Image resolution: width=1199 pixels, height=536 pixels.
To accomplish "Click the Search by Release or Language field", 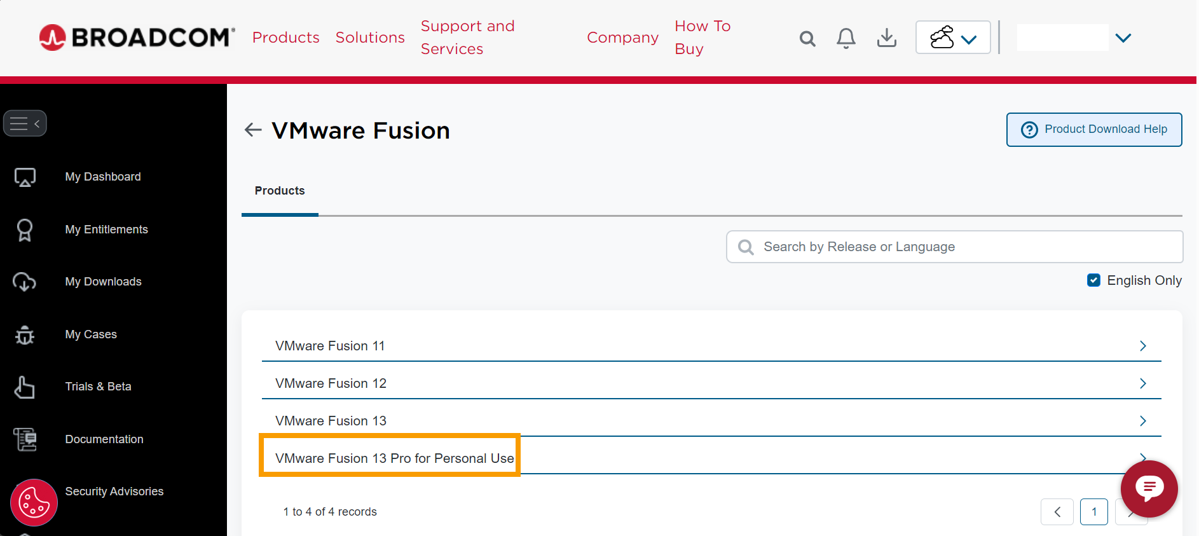I will (954, 247).
